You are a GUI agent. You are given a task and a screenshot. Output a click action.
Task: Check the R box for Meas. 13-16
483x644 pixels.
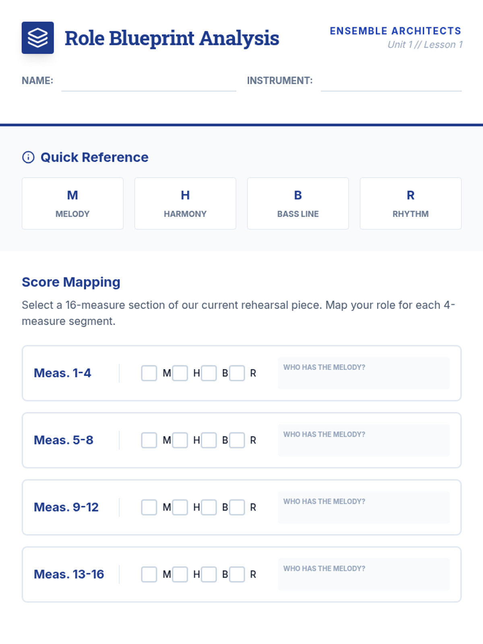click(237, 574)
